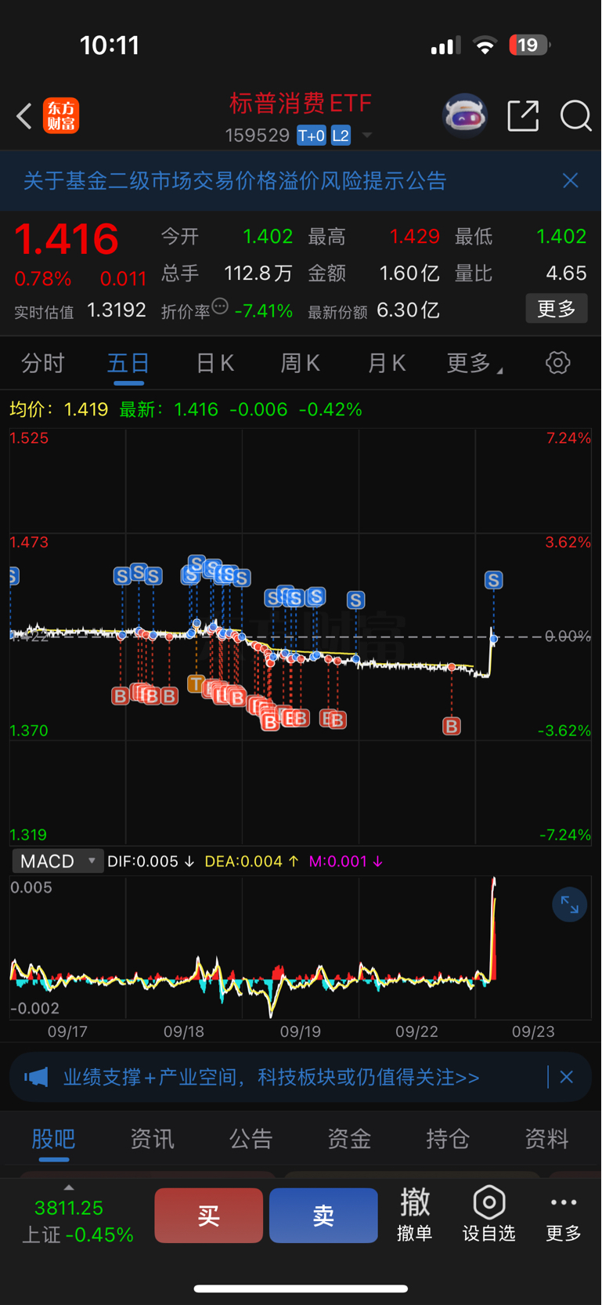Tap the megaphone promo icon
602x1305 pixels.
pyautogui.click(x=36, y=1077)
